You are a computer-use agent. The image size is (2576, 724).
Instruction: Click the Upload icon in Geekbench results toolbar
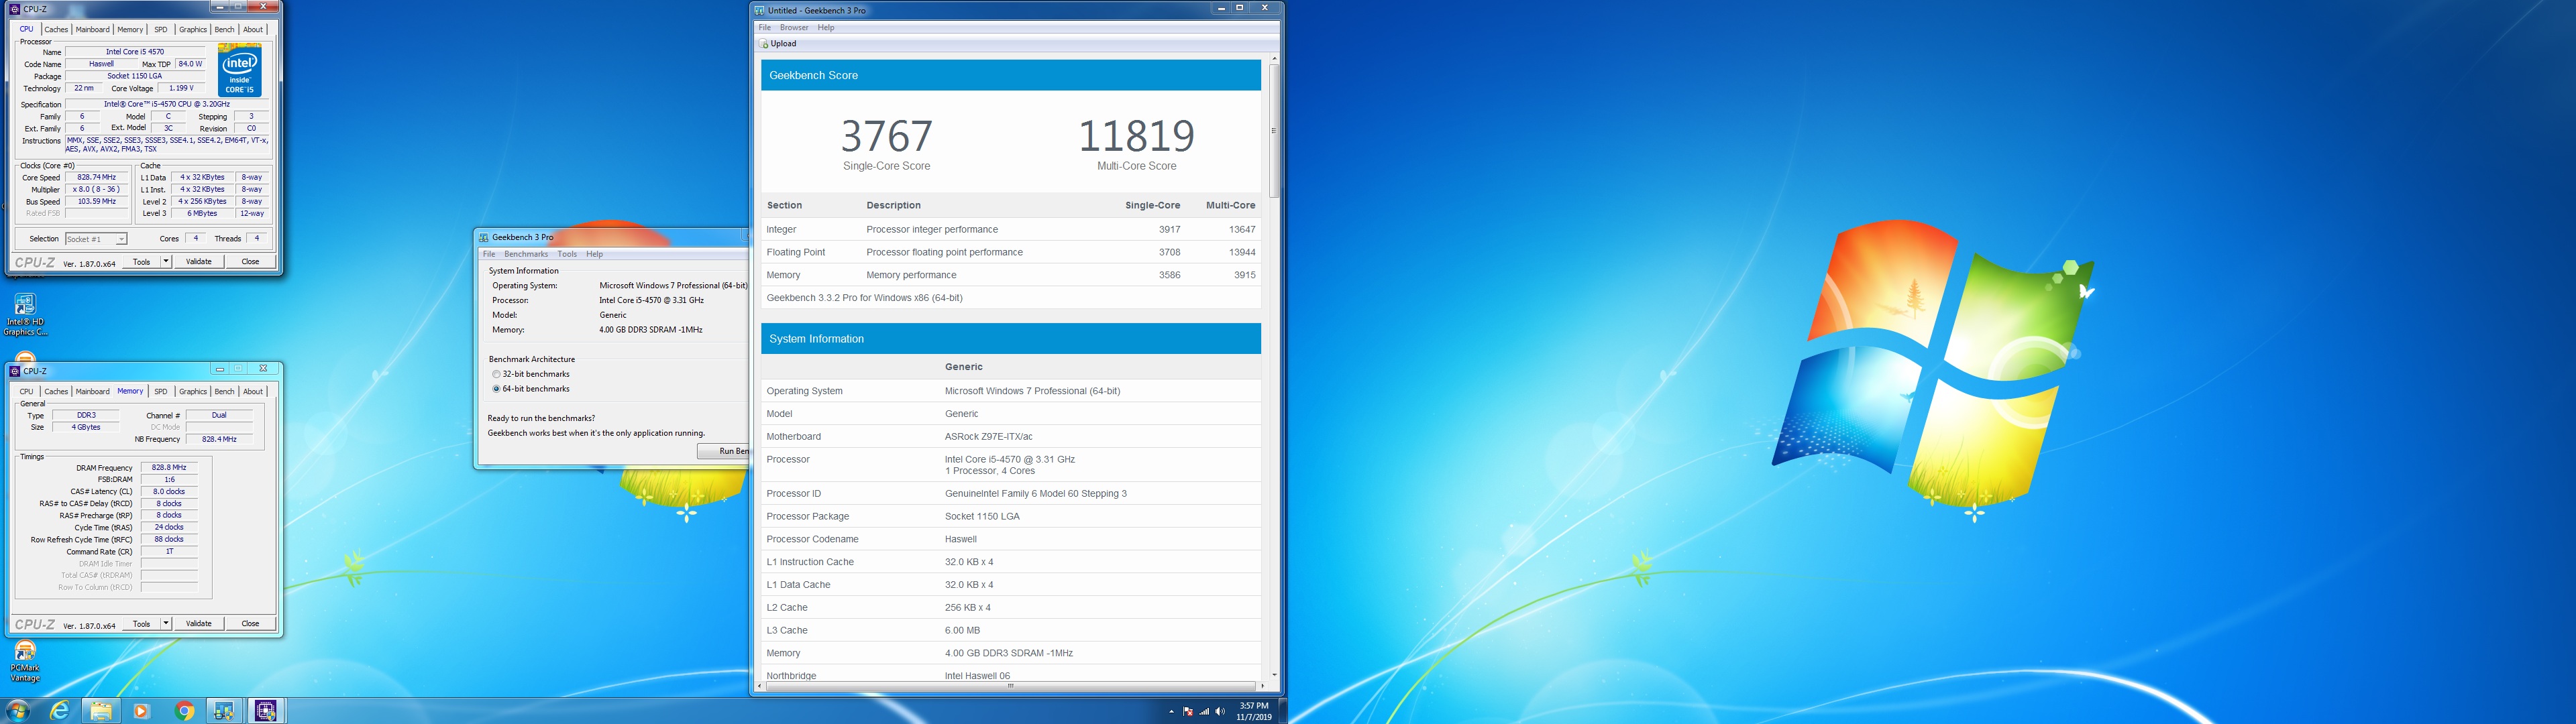(765, 44)
